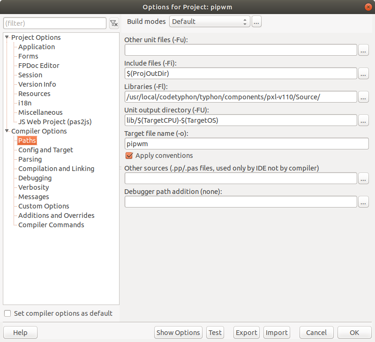Collapse the Project Options tree node
Screen dimensions: 375x342
pos(7,37)
